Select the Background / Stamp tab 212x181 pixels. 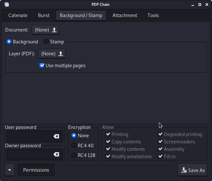pyautogui.click(x=81, y=15)
